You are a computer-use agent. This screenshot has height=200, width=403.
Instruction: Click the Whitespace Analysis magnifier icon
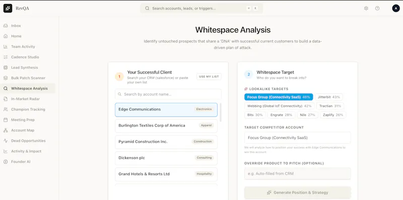point(6,89)
